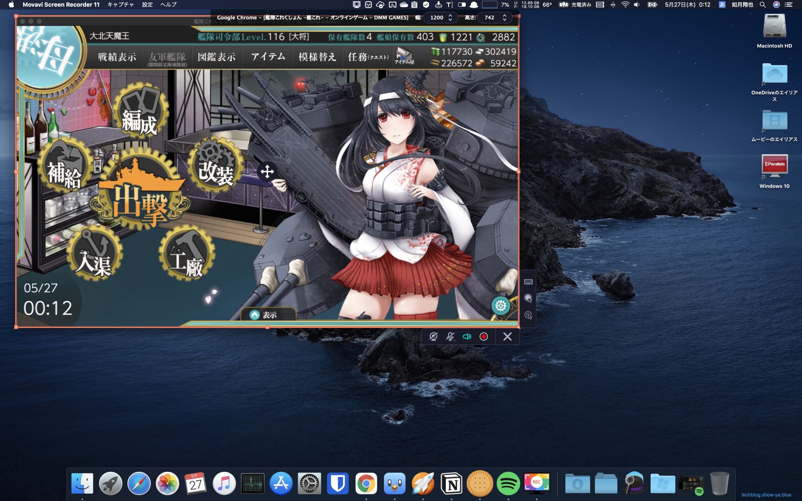Toggle microphone recording in recorder panel
Viewport: 802px width, 501px height.
click(x=450, y=337)
